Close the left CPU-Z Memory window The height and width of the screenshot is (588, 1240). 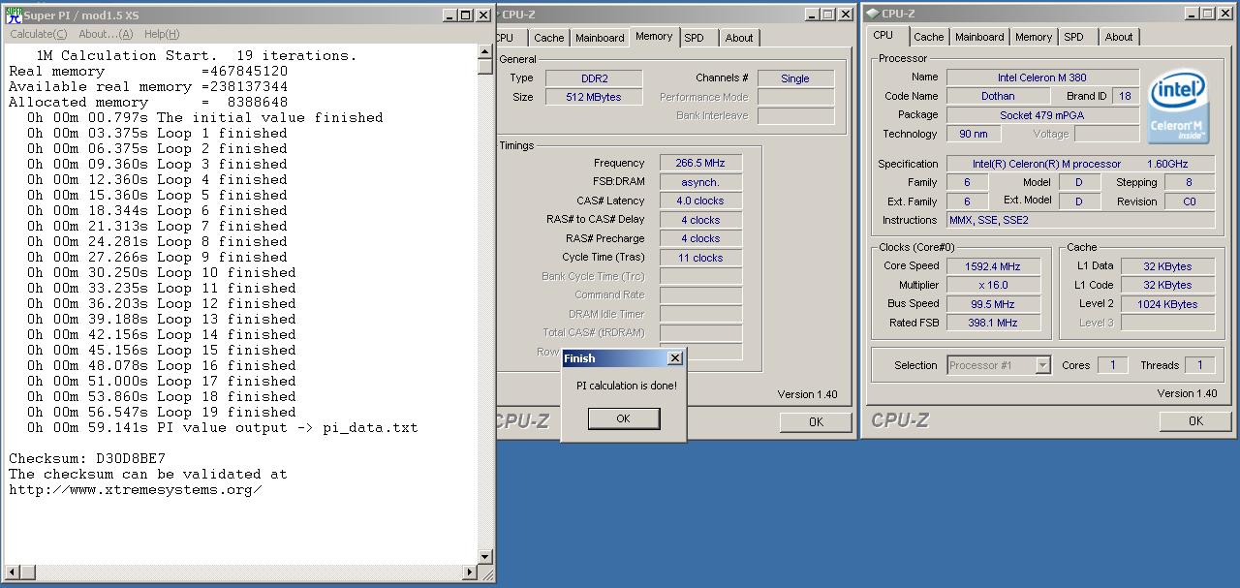click(x=846, y=15)
